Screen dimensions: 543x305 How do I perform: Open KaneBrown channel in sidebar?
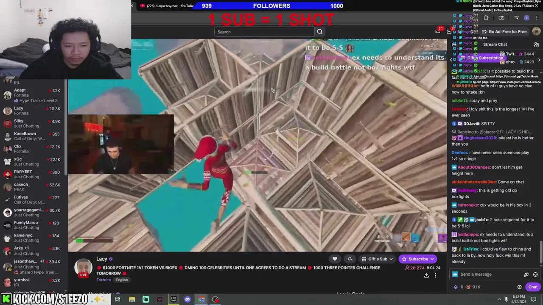[x=33, y=136]
